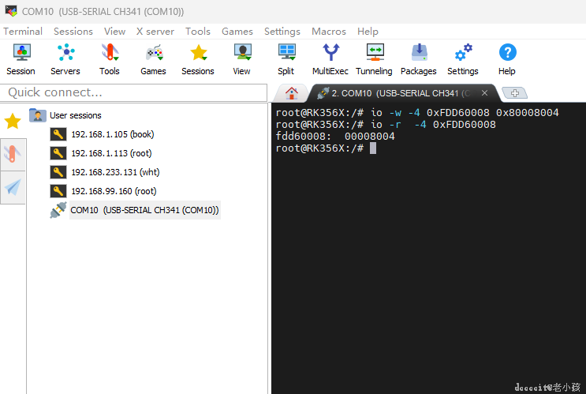Open the Tools menu in menu bar
This screenshot has height=394, width=586.
[198, 32]
